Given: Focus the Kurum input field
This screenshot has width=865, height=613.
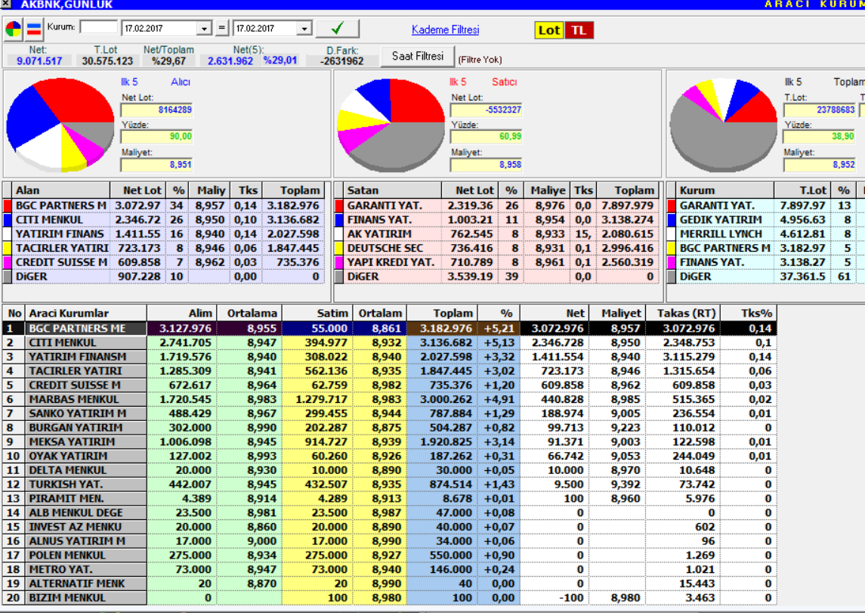Looking at the screenshot, I should coord(99,27).
